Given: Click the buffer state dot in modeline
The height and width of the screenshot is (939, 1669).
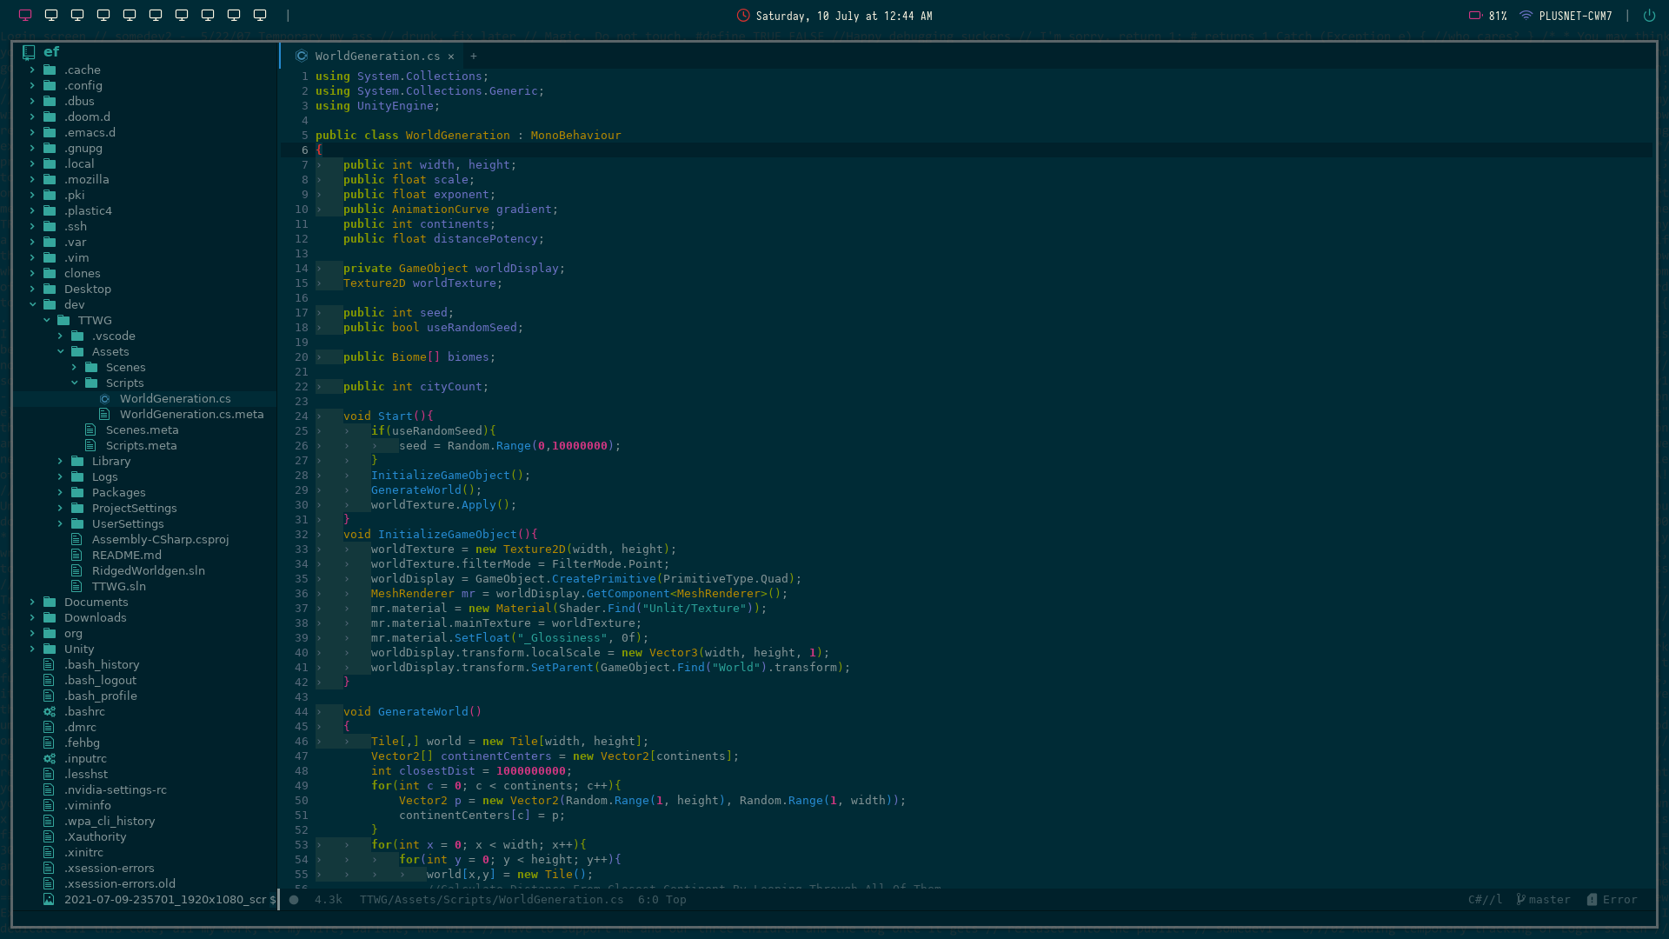Looking at the screenshot, I should (x=294, y=900).
